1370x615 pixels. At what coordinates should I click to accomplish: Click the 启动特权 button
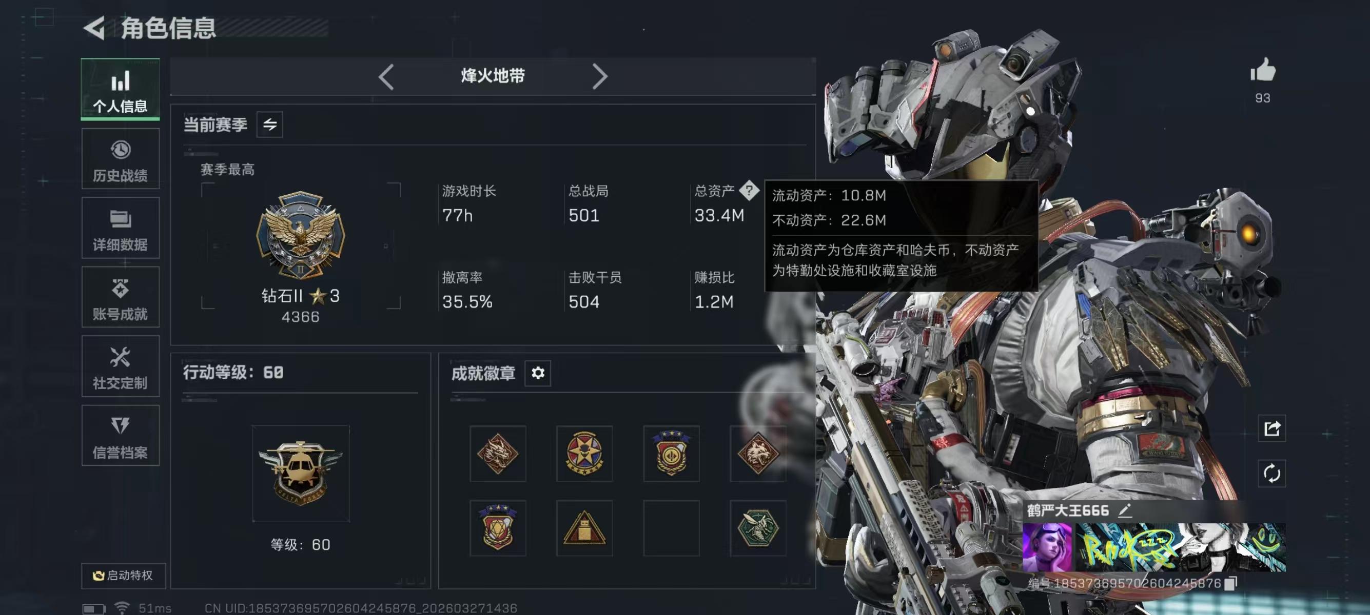[x=123, y=576]
